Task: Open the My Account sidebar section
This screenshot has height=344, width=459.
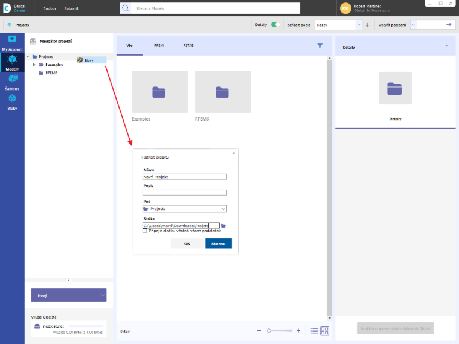Action: click(x=12, y=43)
